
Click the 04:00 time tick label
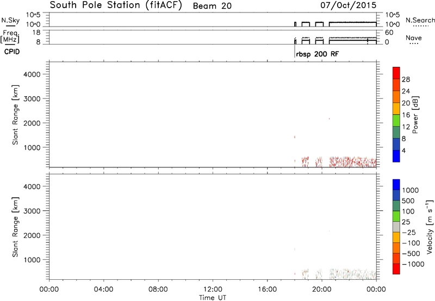click(103, 290)
